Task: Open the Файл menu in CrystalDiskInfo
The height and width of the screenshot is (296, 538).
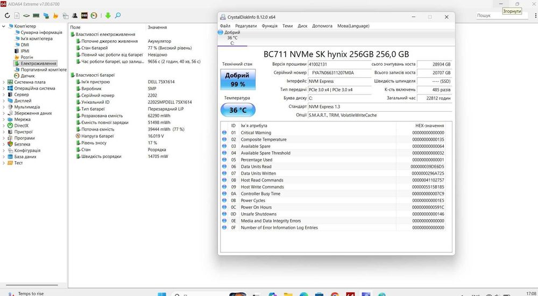Action: [225, 26]
